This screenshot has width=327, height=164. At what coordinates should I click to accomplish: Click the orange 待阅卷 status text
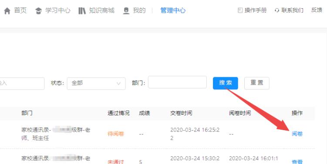point(116,134)
